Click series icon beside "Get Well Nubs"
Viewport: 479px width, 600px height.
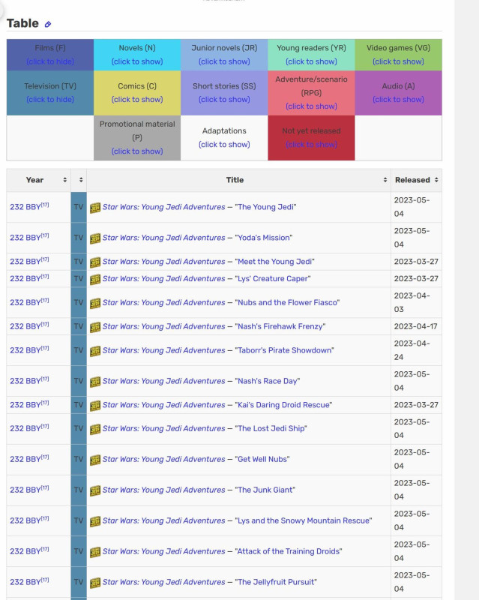coord(95,460)
